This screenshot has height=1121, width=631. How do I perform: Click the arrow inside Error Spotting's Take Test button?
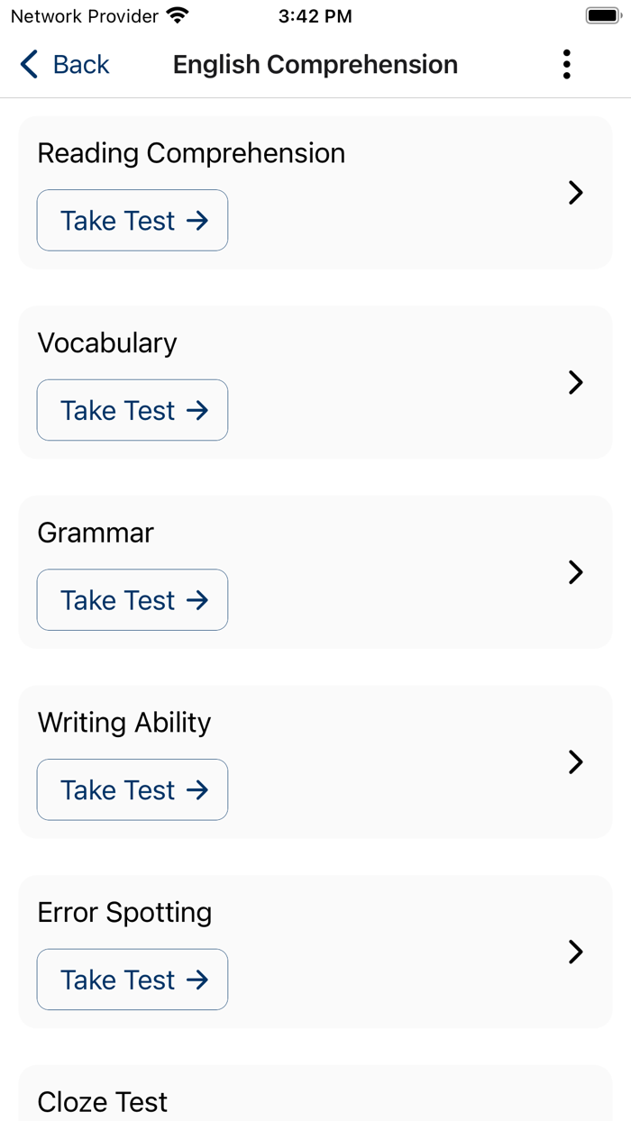point(197,980)
